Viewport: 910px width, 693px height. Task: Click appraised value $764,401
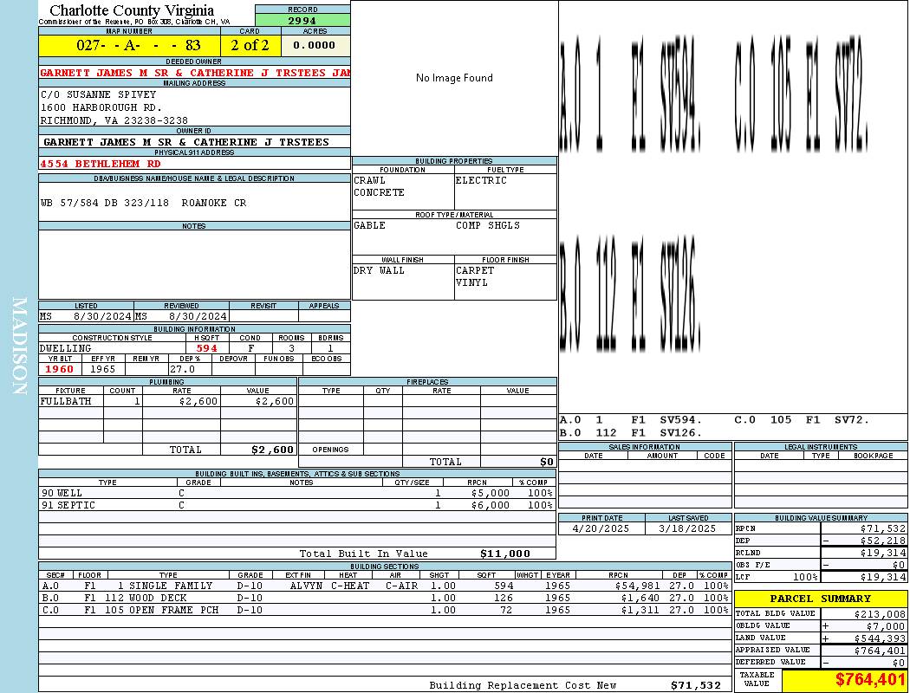880,651
